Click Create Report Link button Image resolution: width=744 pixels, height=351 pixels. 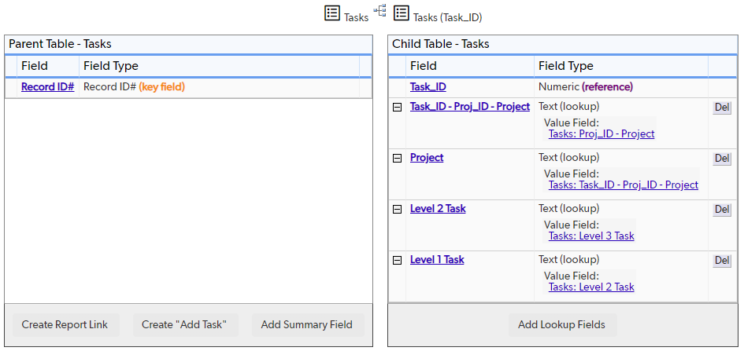point(66,325)
